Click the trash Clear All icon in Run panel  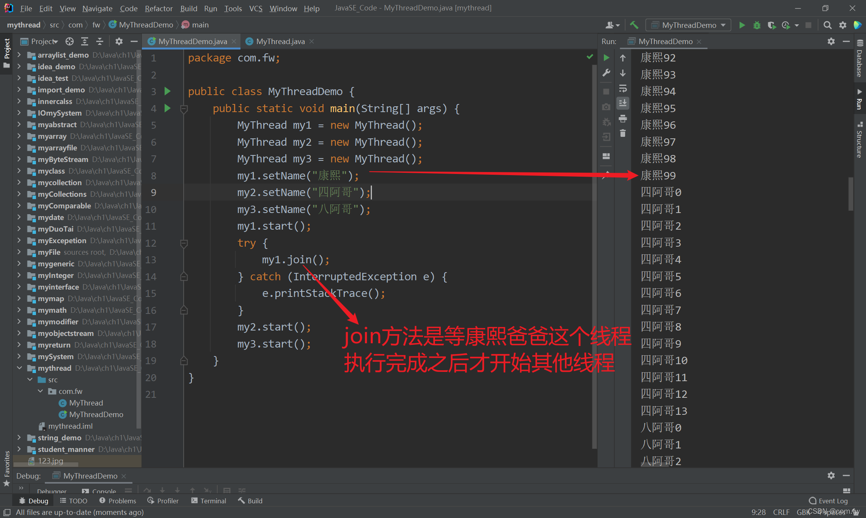pos(622,134)
